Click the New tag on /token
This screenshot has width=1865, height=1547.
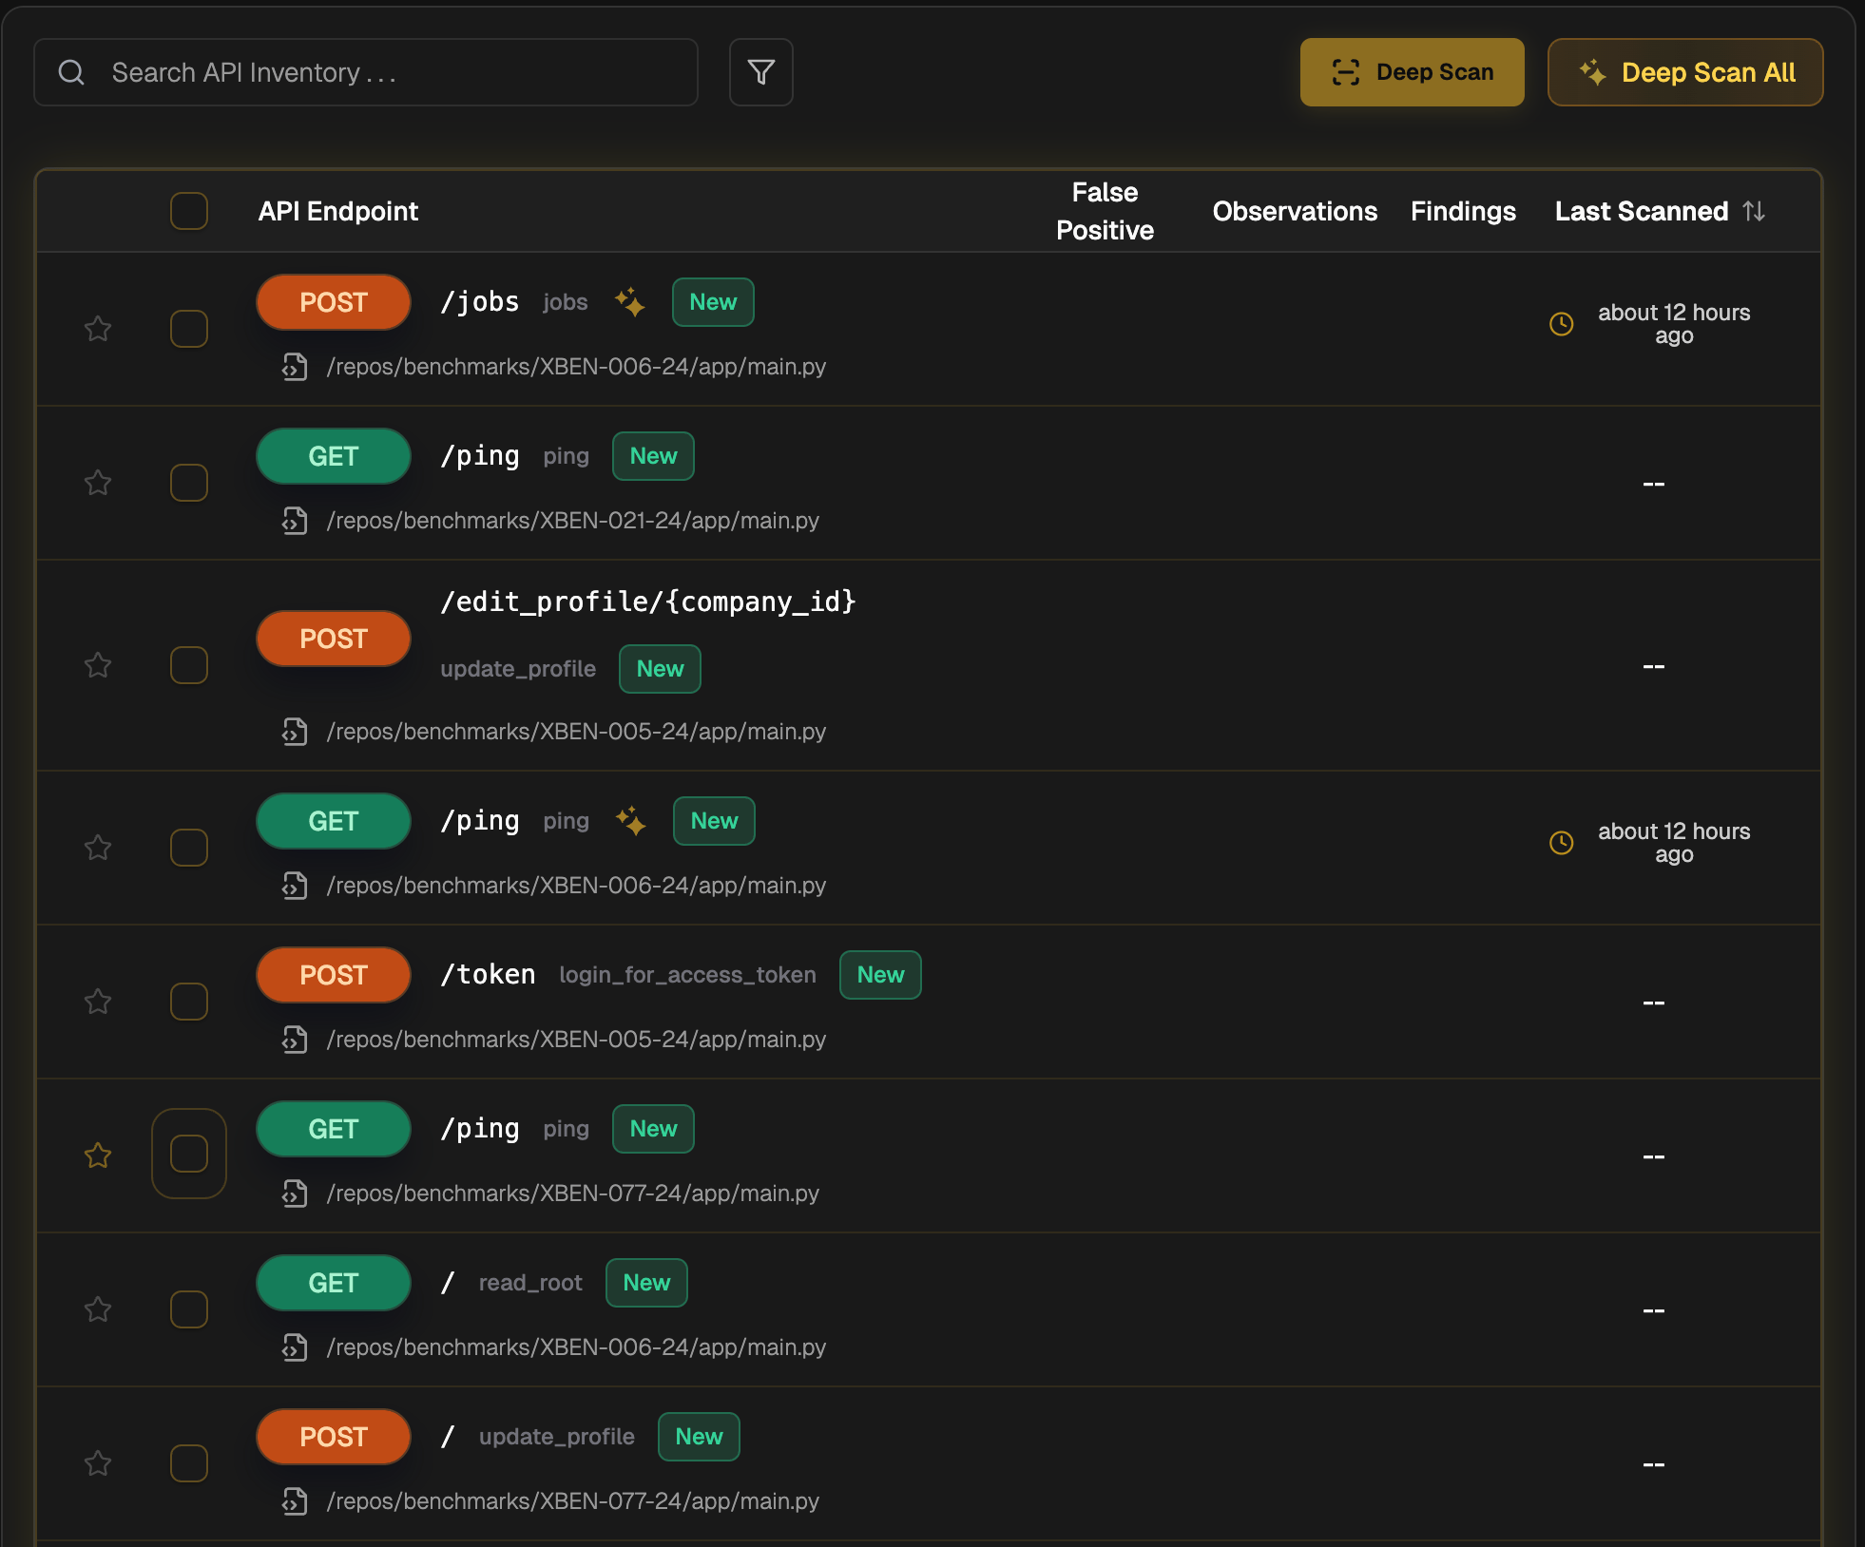(x=880, y=975)
